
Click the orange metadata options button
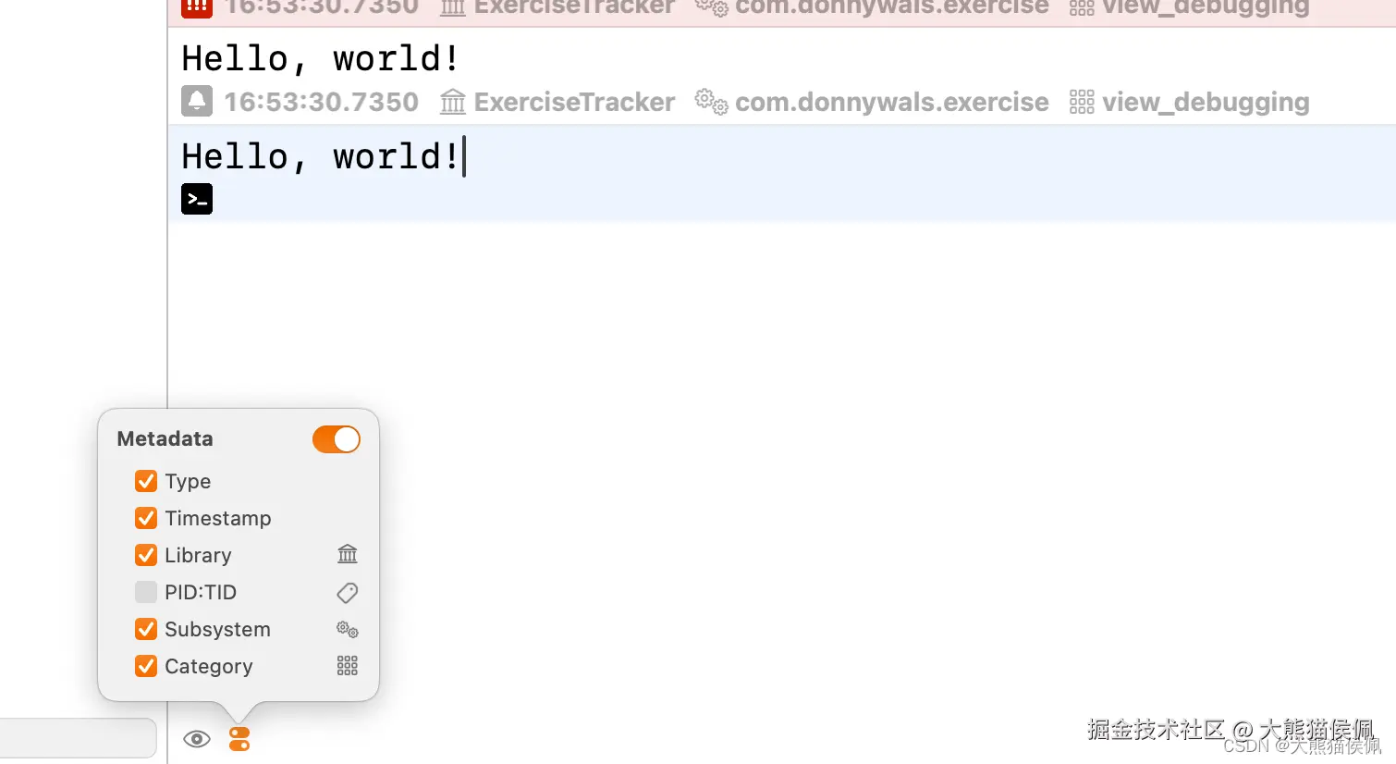click(x=239, y=739)
